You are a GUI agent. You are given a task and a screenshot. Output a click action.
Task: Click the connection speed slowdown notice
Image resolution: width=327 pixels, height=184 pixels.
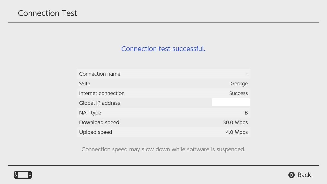[x=163, y=149]
